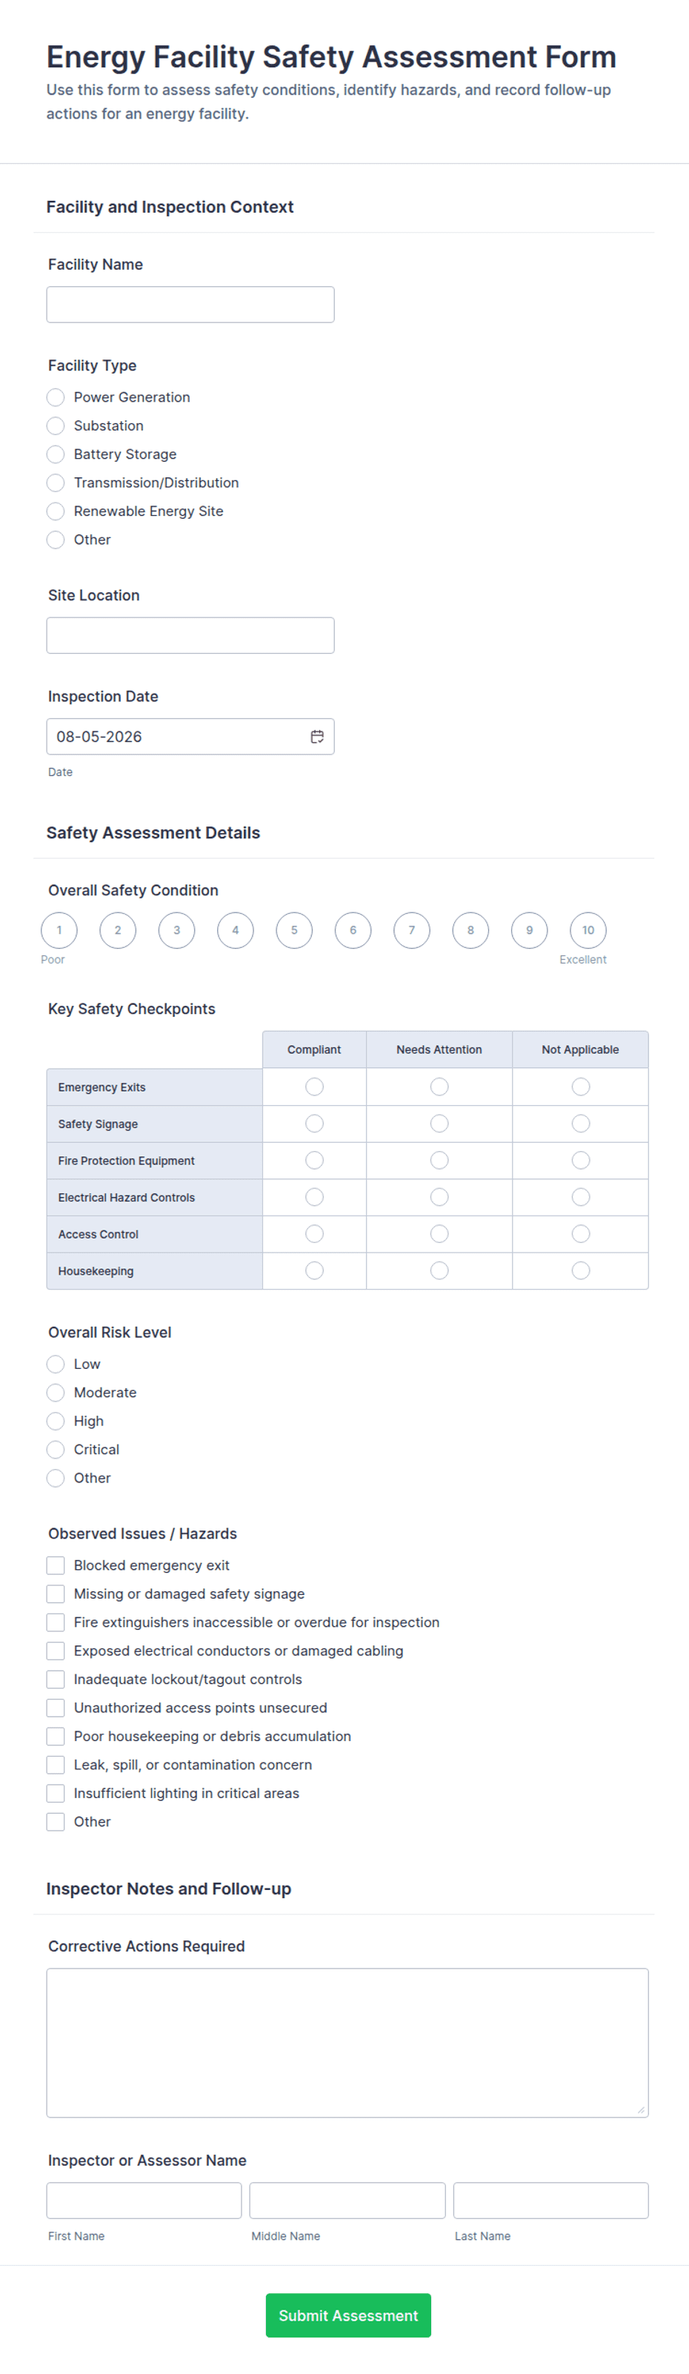Screen dimensions: 689x2374
Task: Click the Inspection Date field value
Action: (99, 736)
